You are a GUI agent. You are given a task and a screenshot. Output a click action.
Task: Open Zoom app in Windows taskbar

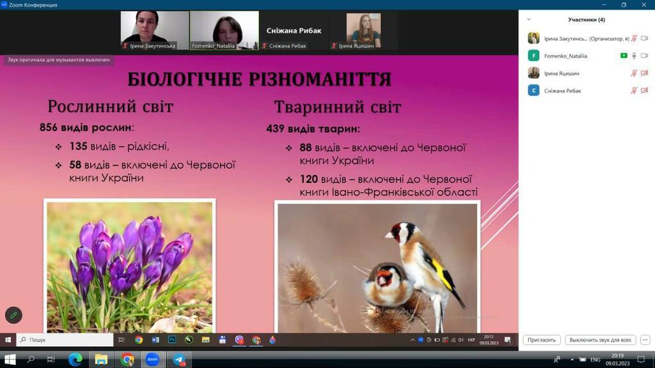[x=152, y=360]
